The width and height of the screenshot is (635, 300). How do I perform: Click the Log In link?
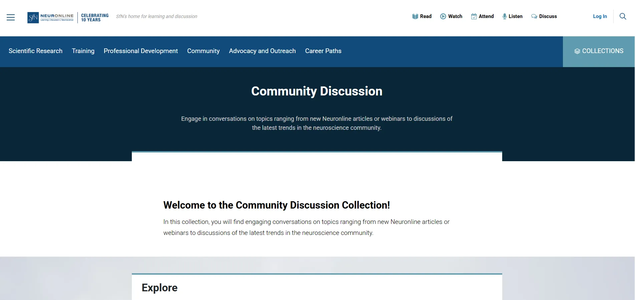click(x=600, y=16)
